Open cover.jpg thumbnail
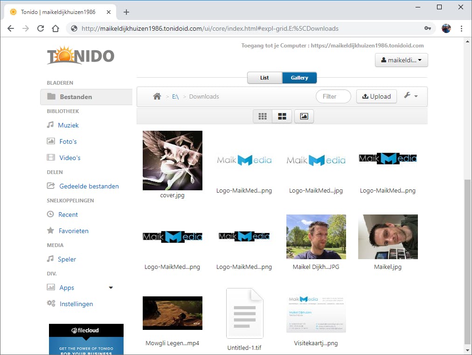The width and height of the screenshot is (472, 355). coord(173,161)
